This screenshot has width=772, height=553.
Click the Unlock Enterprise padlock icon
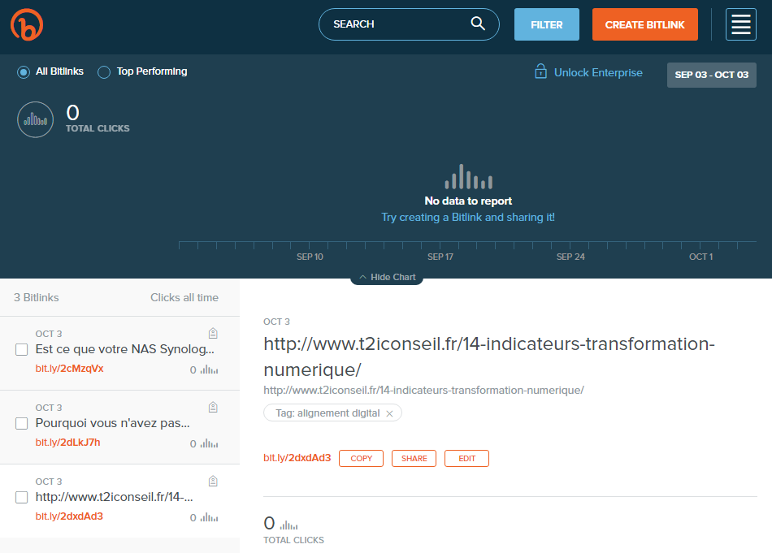pyautogui.click(x=540, y=71)
